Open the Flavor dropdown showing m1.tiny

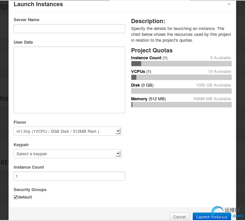tap(68, 131)
